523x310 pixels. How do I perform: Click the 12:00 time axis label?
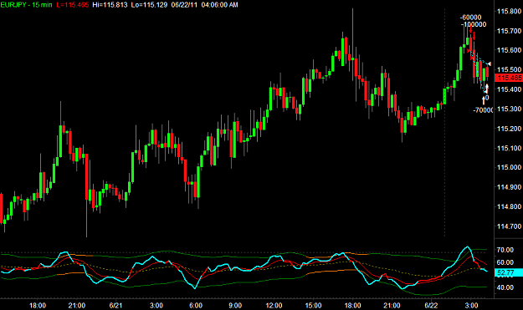coord(274,305)
